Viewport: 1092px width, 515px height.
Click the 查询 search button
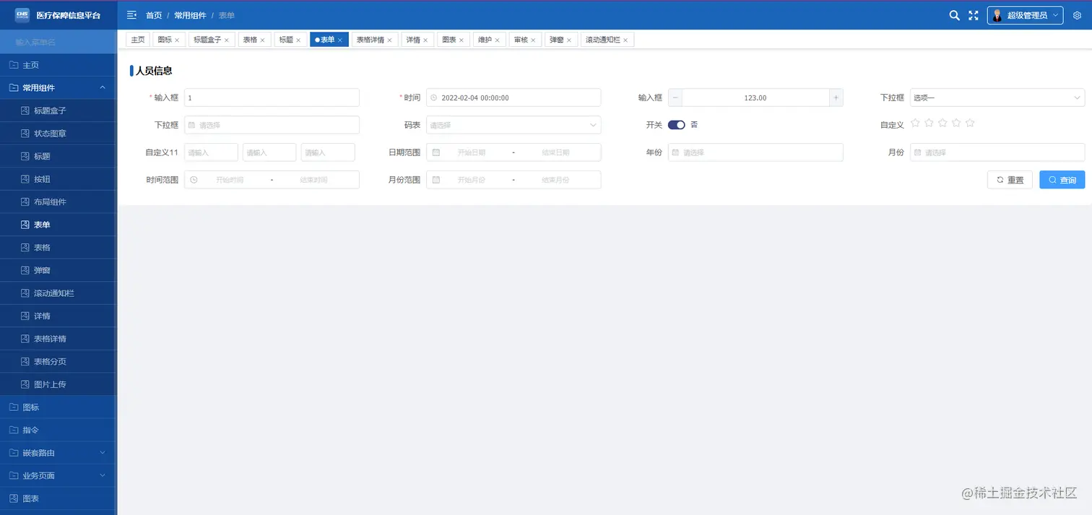(x=1062, y=180)
